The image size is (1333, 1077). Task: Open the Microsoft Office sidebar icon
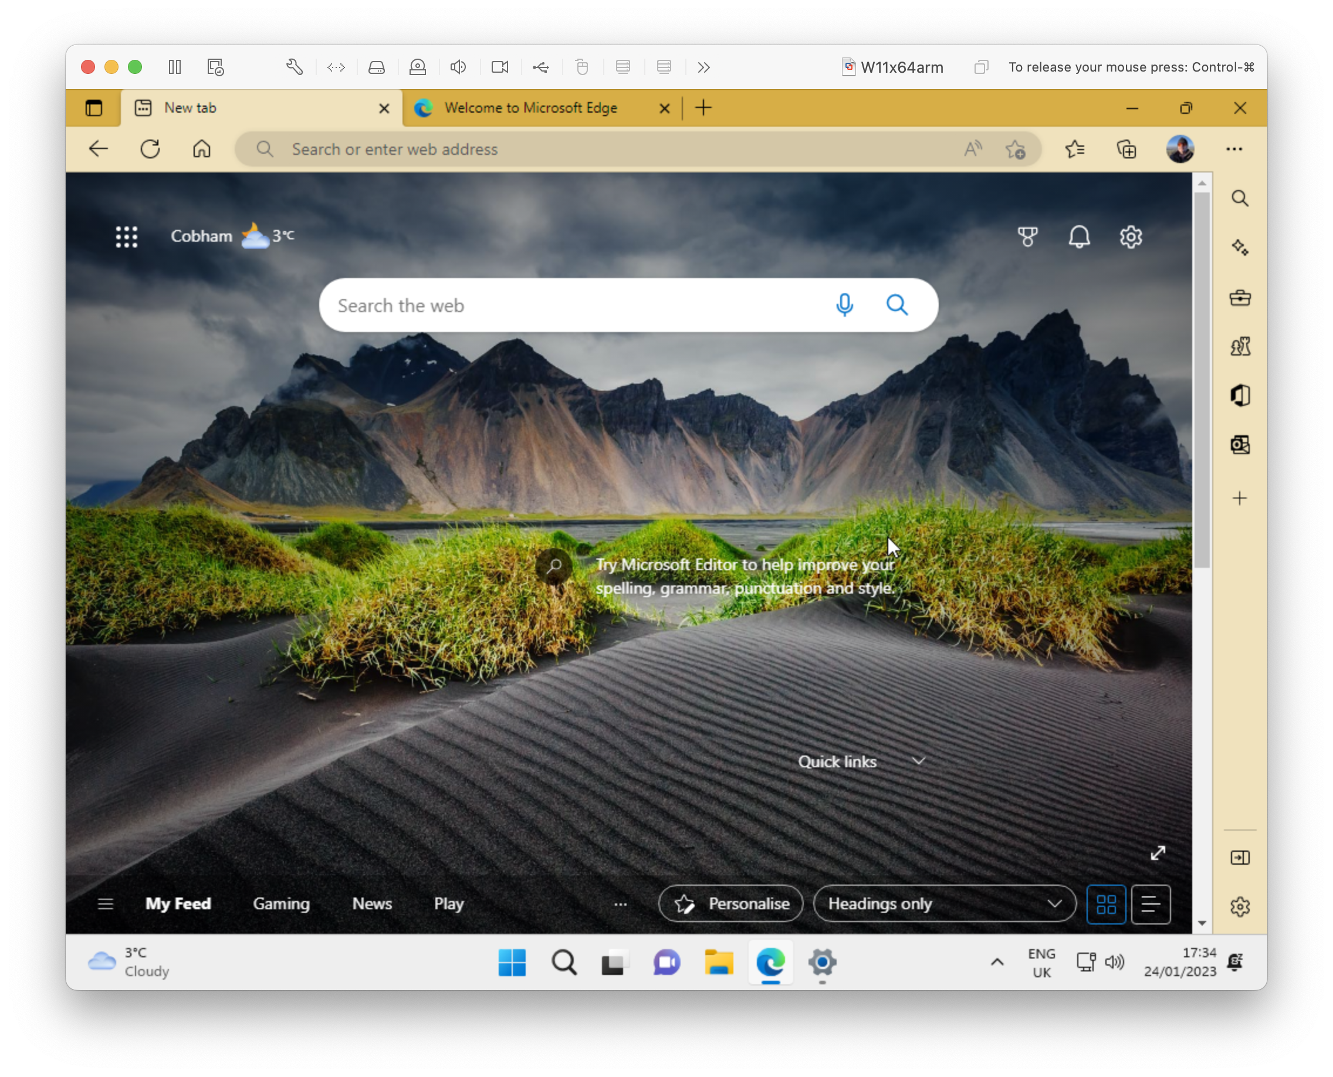(1239, 395)
